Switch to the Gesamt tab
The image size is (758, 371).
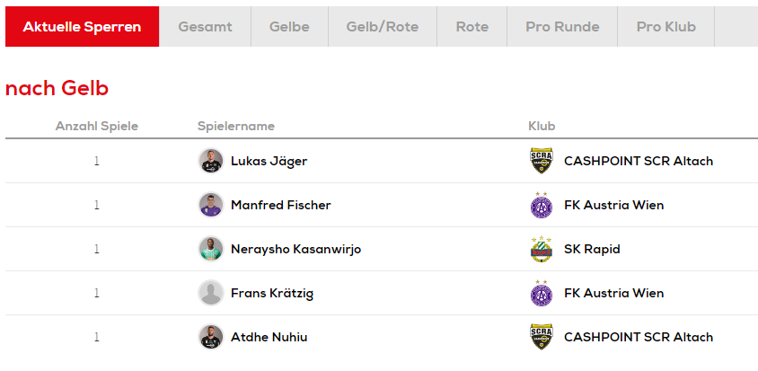point(205,27)
